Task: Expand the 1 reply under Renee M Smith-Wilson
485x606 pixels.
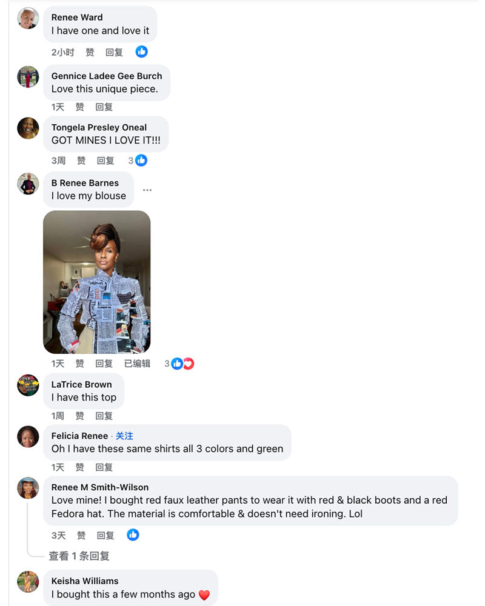Action: (x=79, y=556)
